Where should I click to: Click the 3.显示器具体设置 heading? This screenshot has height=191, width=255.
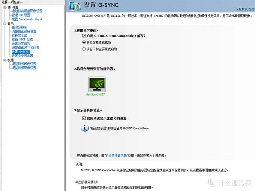[x=88, y=110]
